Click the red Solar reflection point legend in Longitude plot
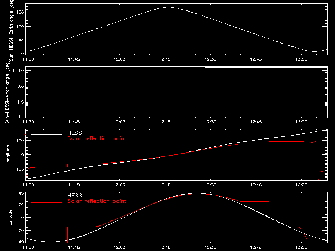Screen dimensions: 335x251 pos(97,138)
